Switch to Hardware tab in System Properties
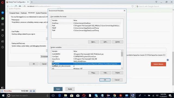The height and width of the screenshot is (98, 174). pyautogui.click(x=24, y=13)
